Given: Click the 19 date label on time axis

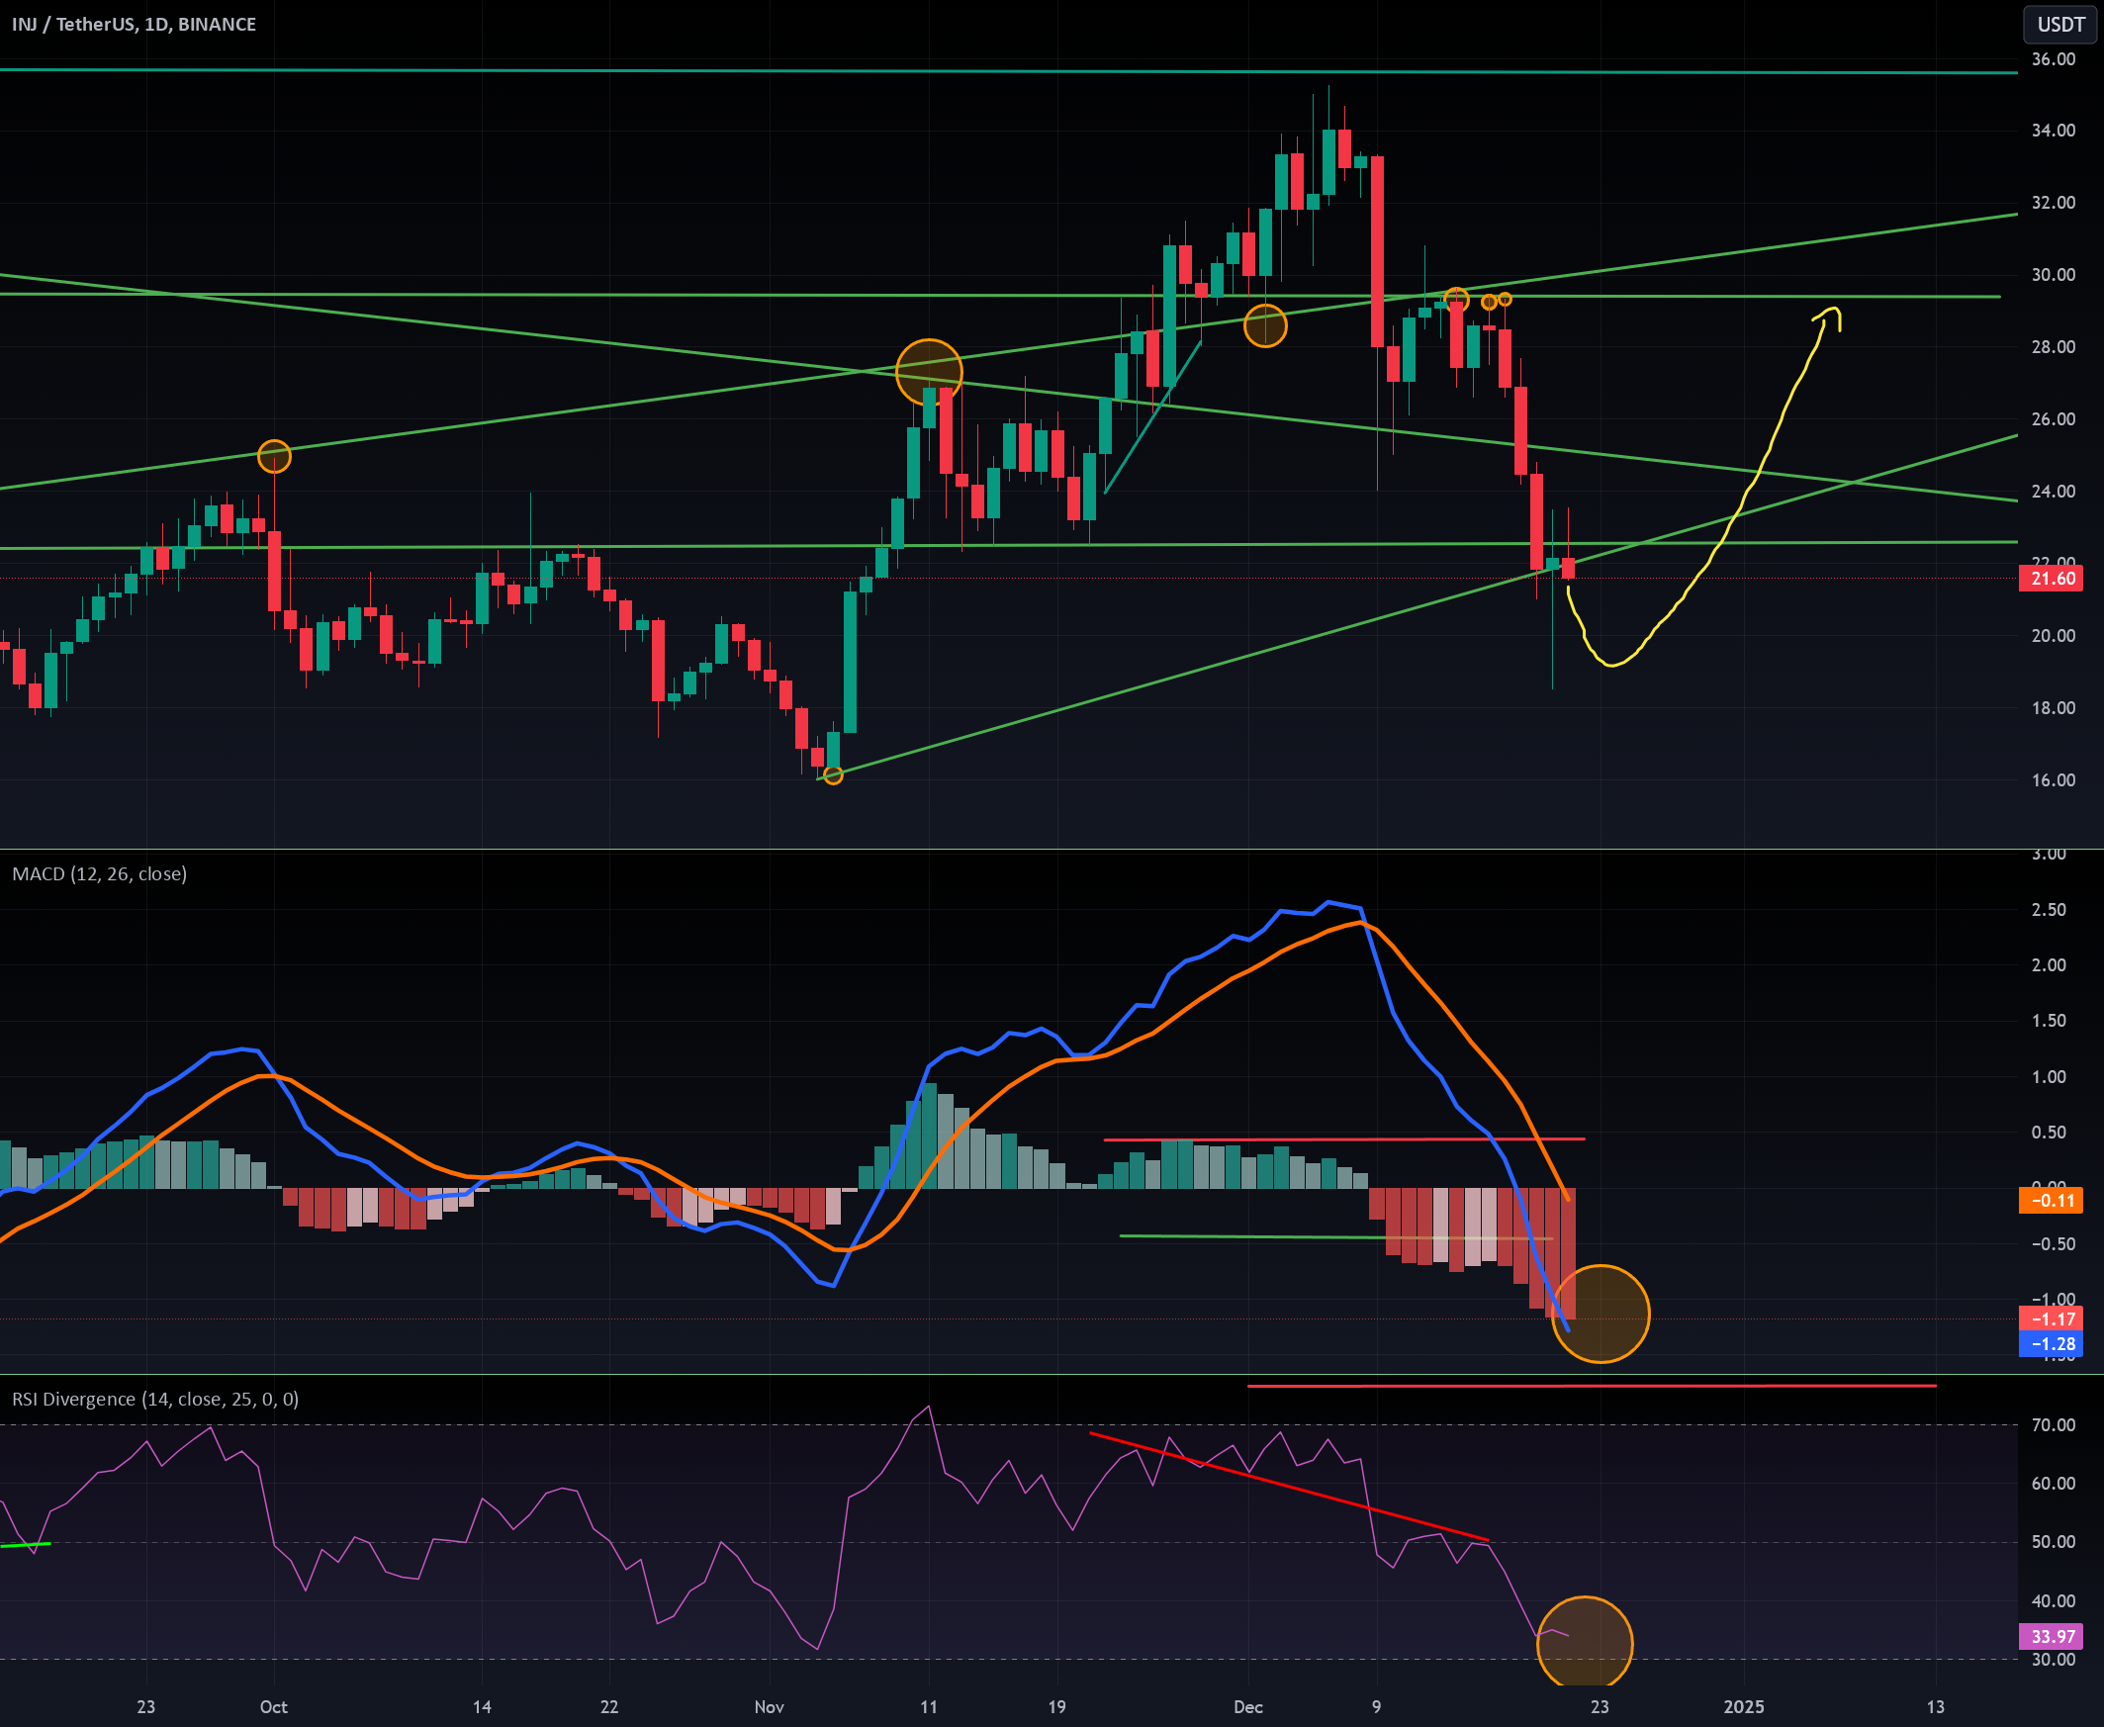Looking at the screenshot, I should [x=1056, y=1707].
